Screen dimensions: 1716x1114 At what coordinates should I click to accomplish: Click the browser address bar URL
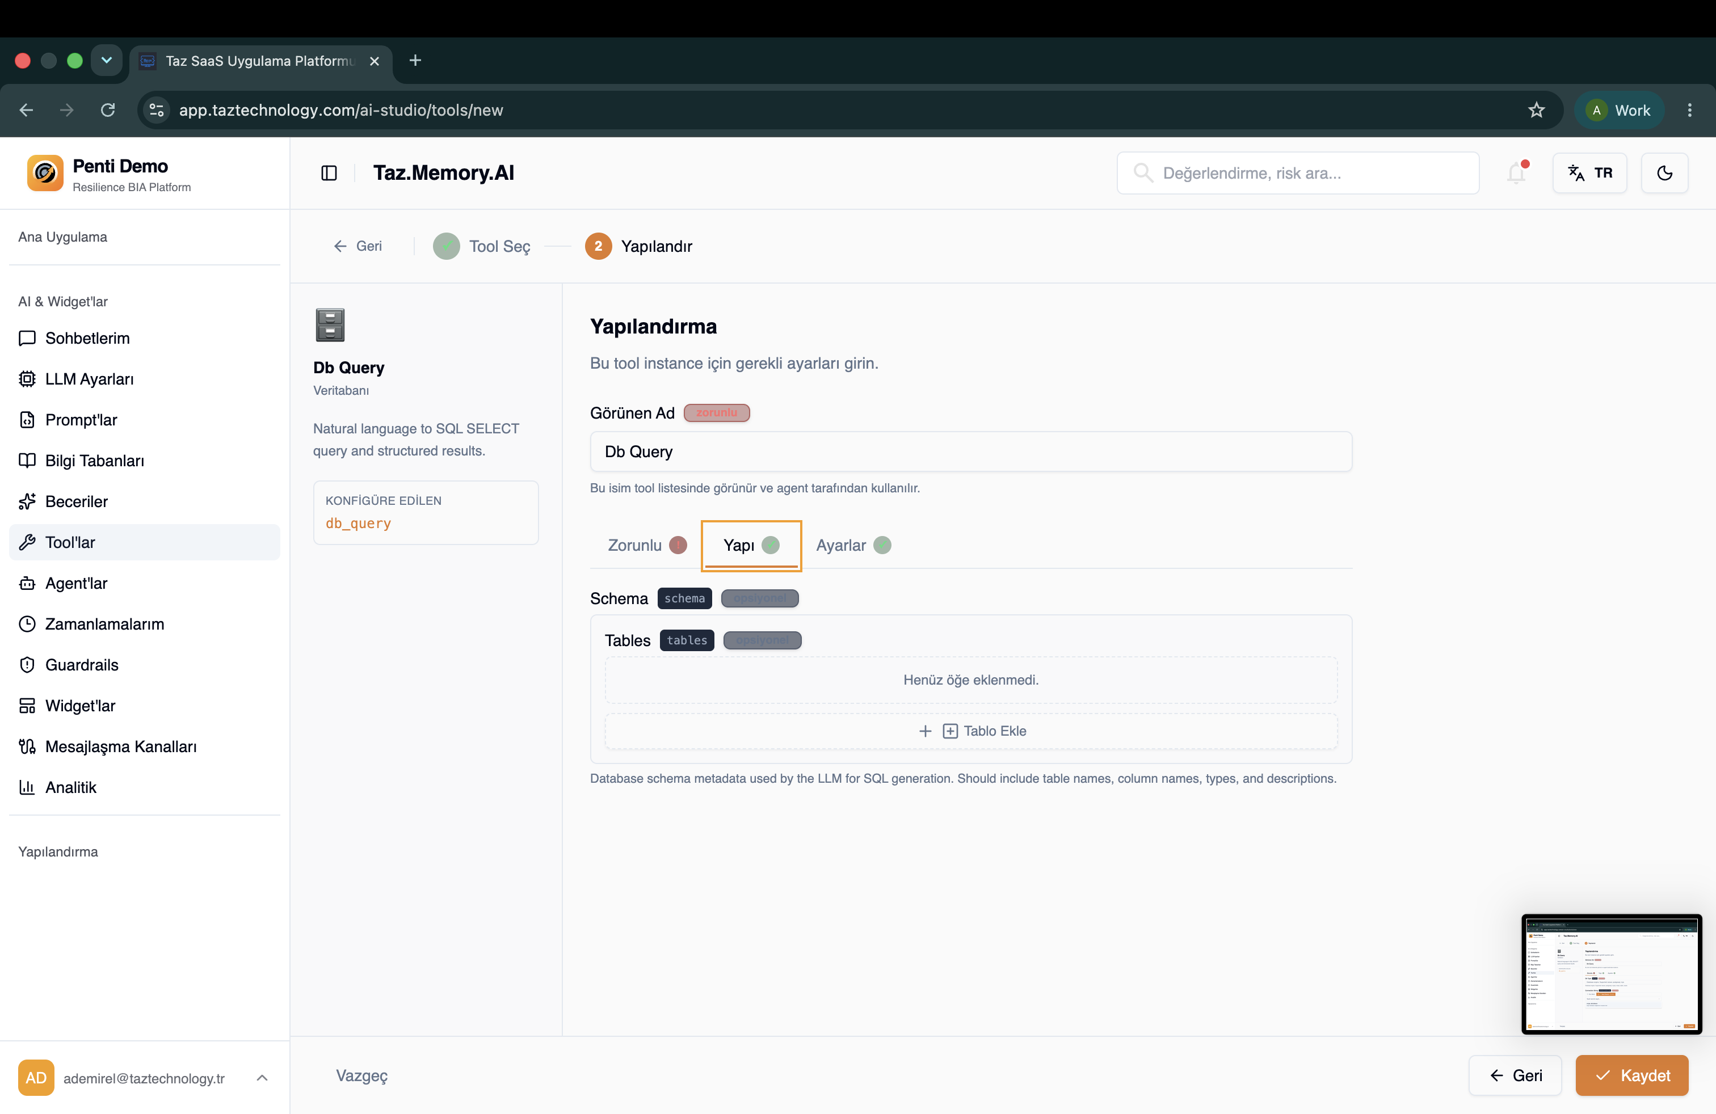(x=341, y=110)
